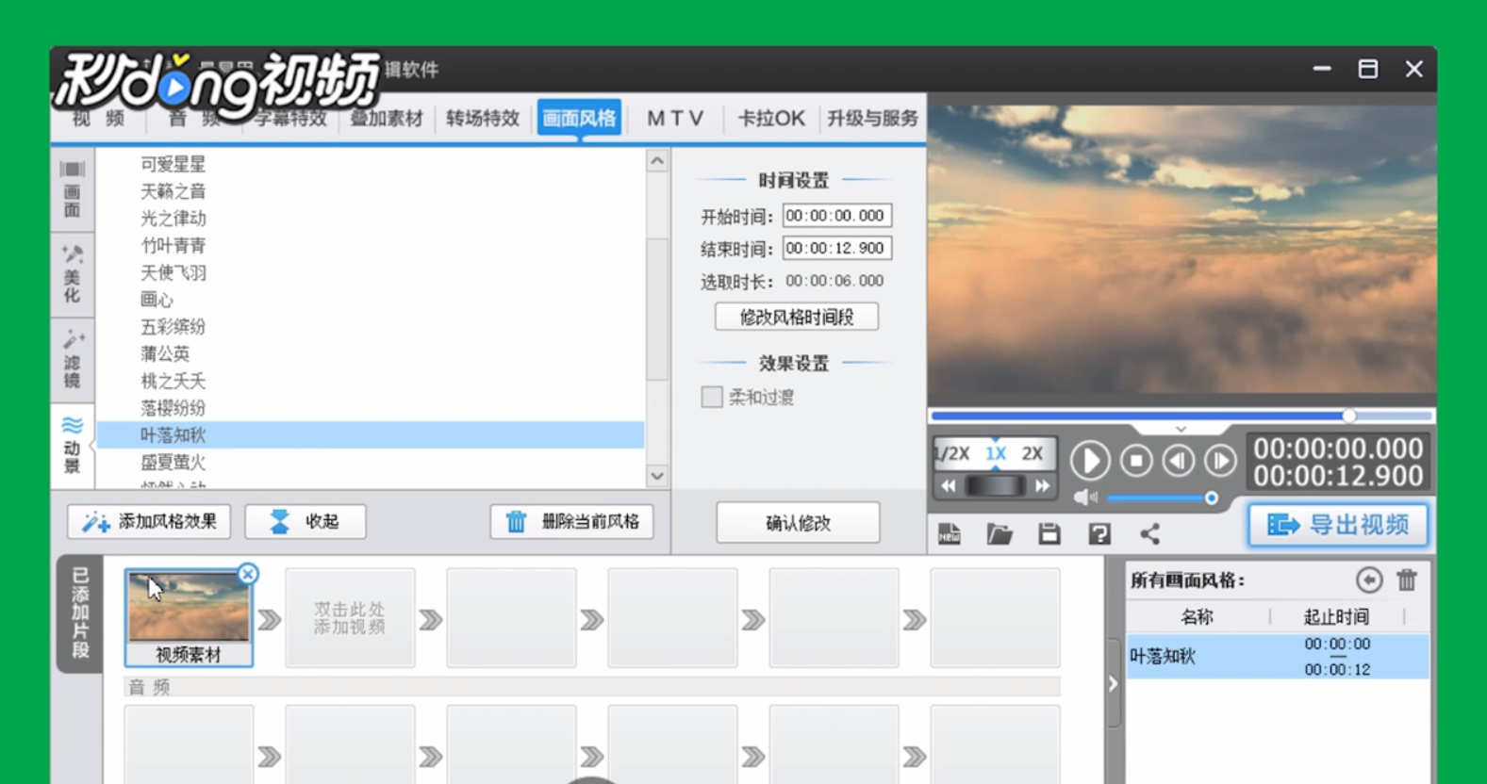Viewport: 1487px width, 784px height.
Task: Switch to MTV tab
Action: coord(675,118)
